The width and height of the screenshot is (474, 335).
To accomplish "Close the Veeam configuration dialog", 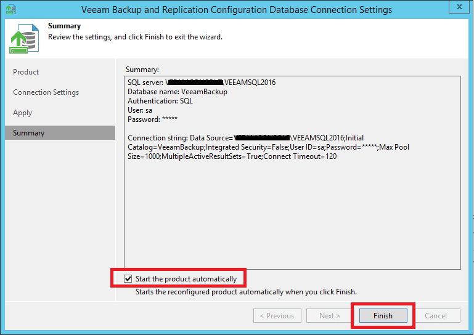I will click(x=459, y=7).
